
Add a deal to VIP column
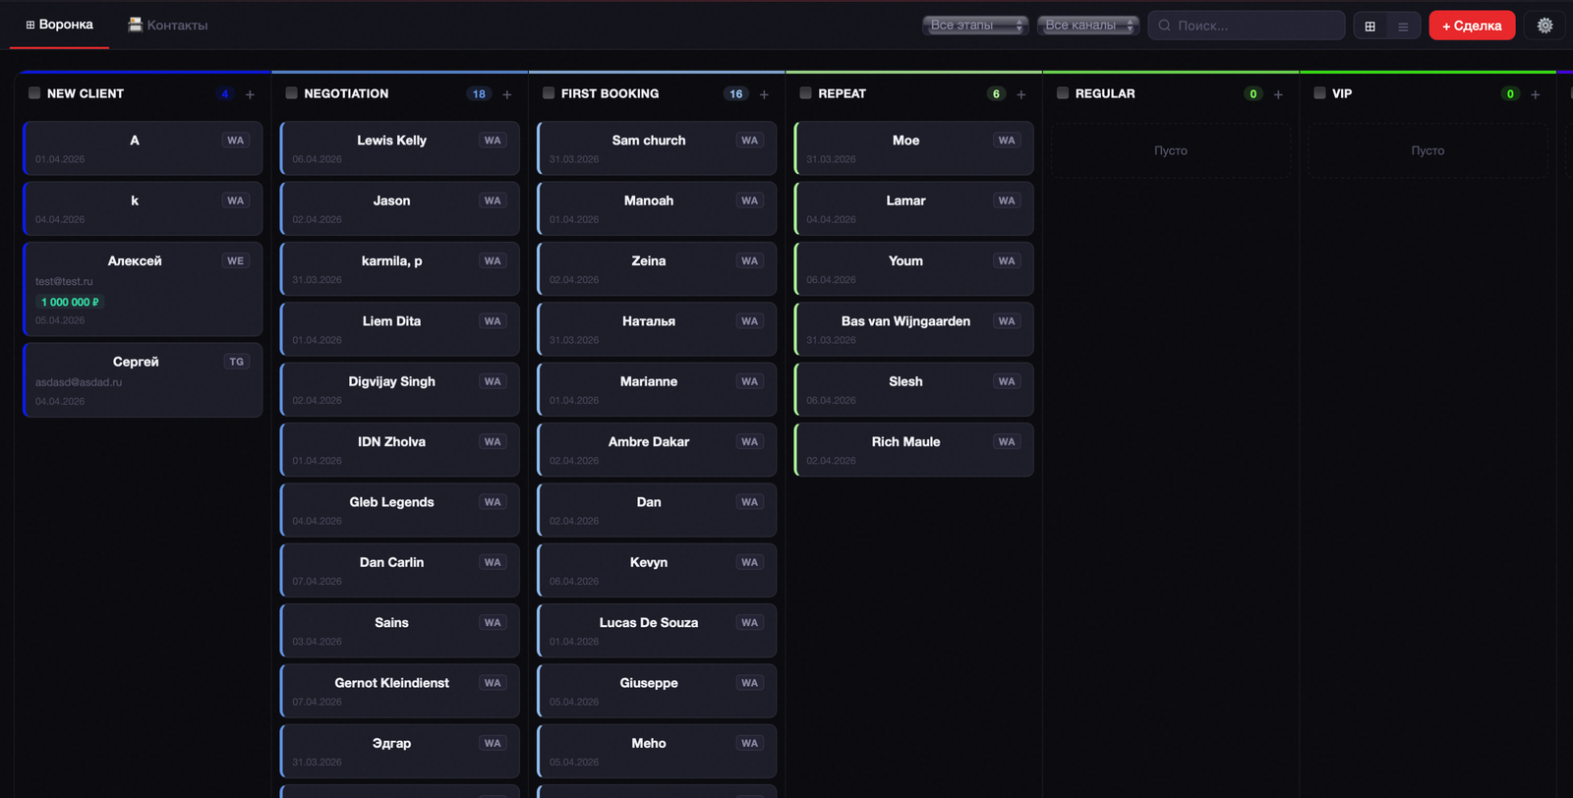click(1535, 94)
